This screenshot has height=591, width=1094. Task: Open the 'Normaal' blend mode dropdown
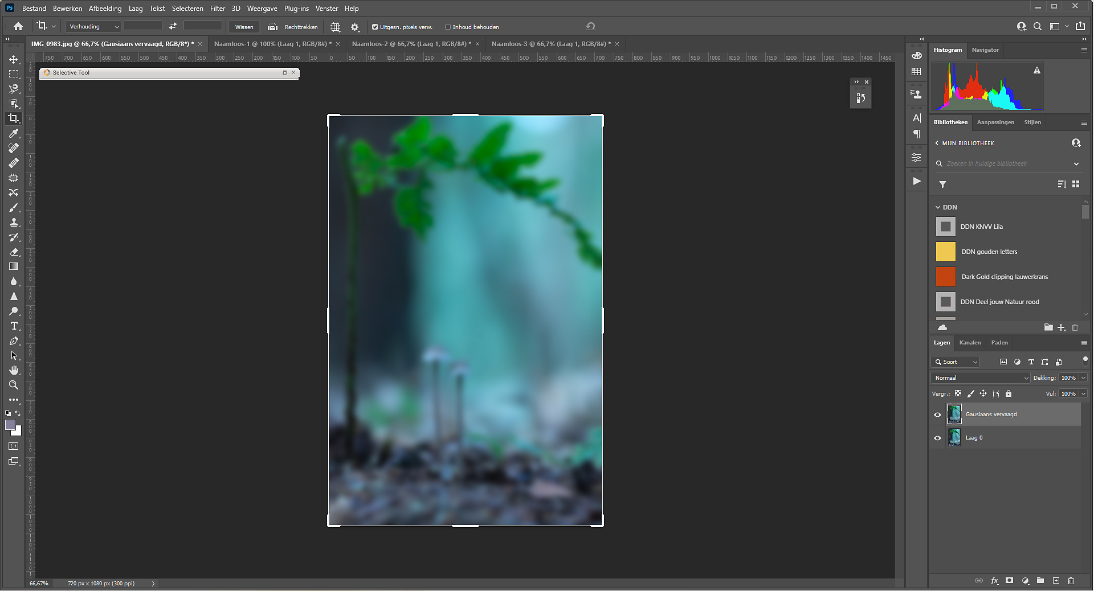tap(980, 378)
